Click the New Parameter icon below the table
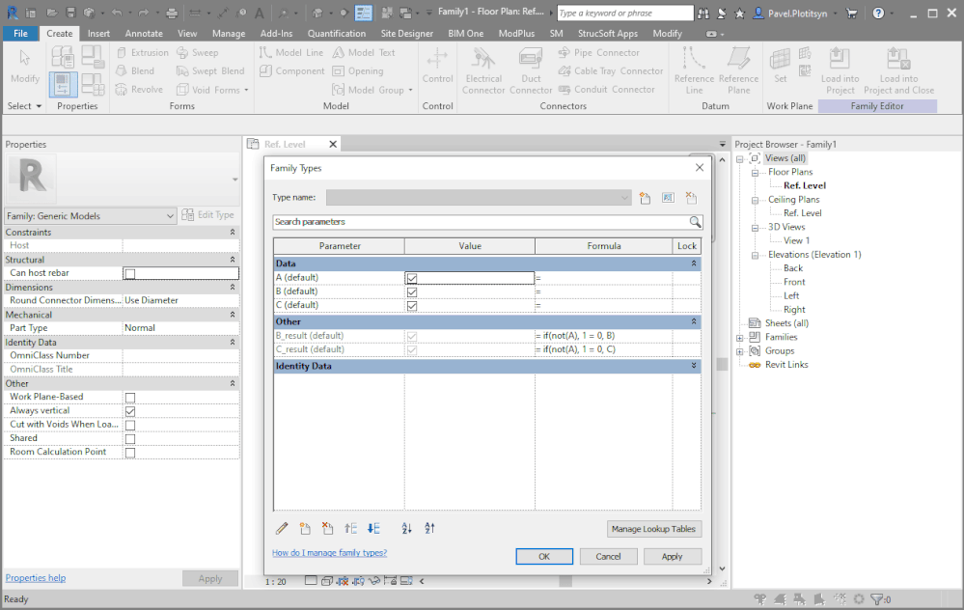This screenshot has height=610, width=964. (x=305, y=528)
